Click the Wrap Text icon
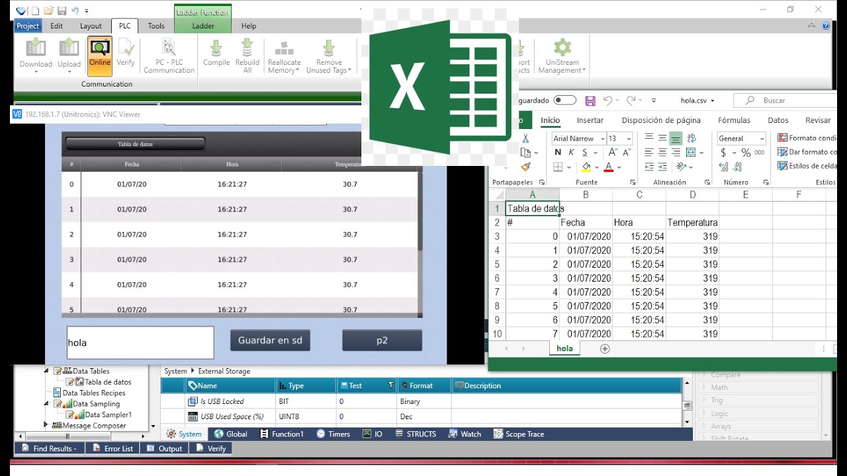847x476 pixels. [691, 138]
